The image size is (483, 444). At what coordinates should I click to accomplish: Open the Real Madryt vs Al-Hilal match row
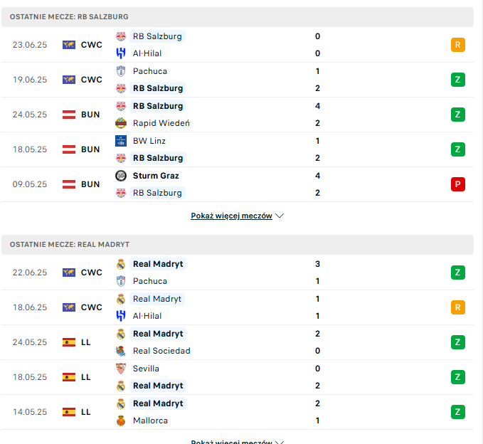coord(238,307)
